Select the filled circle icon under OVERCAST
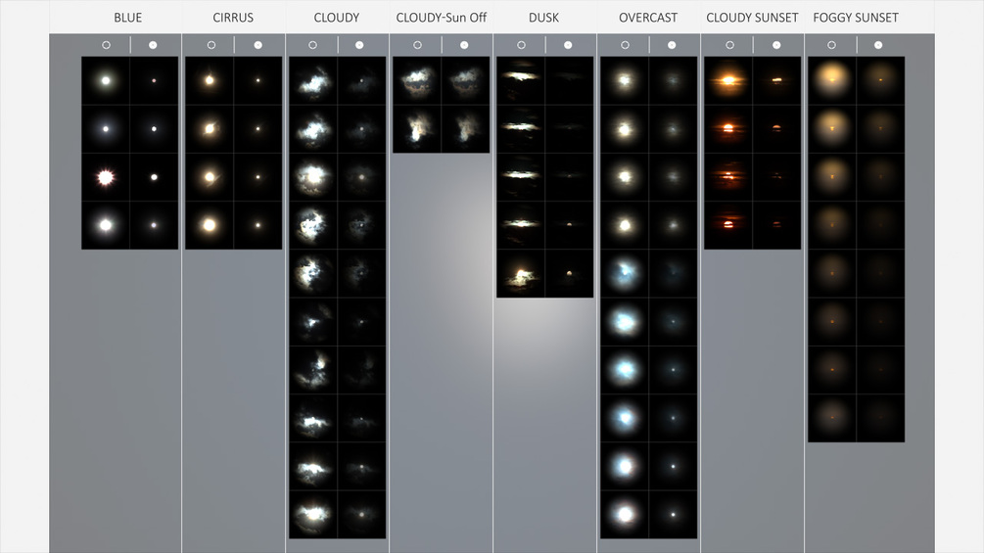This screenshot has width=984, height=553. [x=672, y=45]
